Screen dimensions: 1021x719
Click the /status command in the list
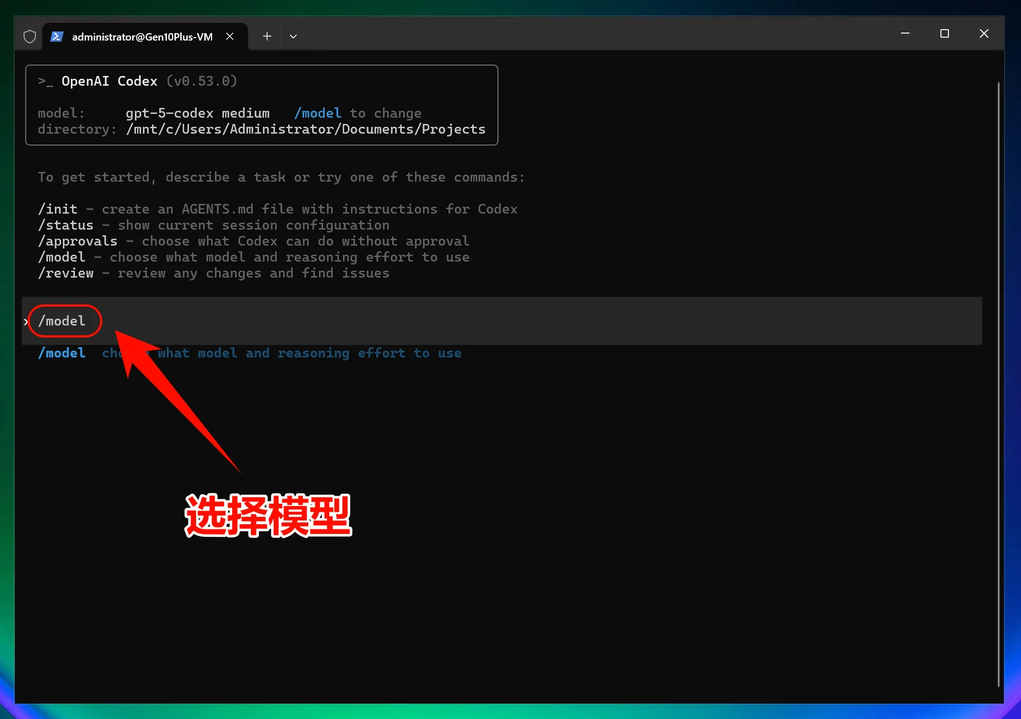(66, 225)
